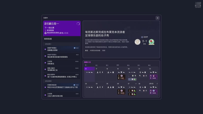Click the spinning progress indicator beside 2月16日周一
Screen dimensions: 203x114
[78, 24]
